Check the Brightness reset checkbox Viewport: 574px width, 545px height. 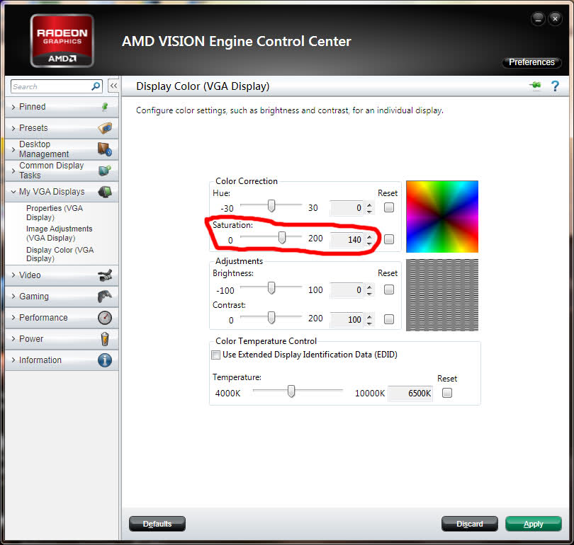pyautogui.click(x=389, y=290)
